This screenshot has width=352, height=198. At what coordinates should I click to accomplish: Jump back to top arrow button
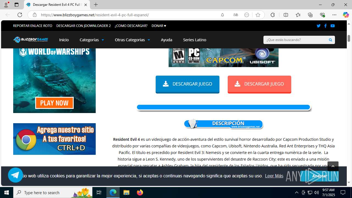[333, 166]
